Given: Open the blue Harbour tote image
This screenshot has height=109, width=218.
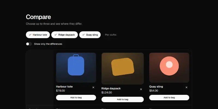Looking at the screenshot, I should click(76, 68).
